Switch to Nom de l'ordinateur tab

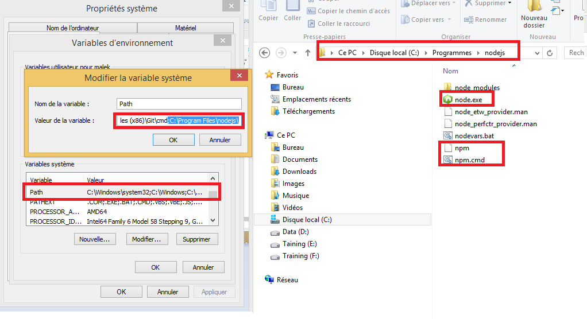72,28
